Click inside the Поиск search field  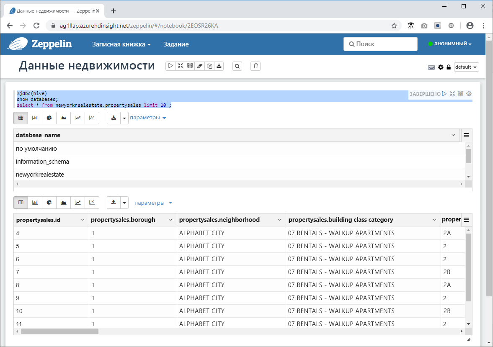point(381,44)
